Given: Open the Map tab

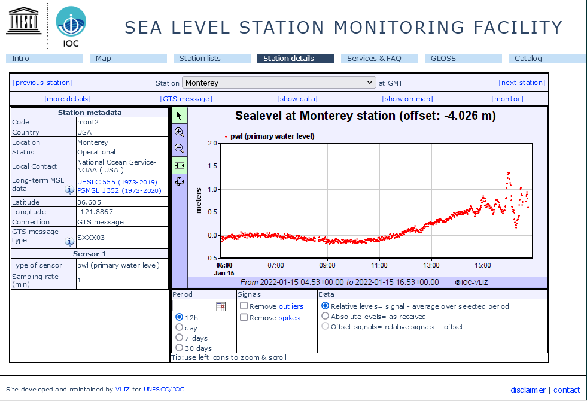Looking at the screenshot, I should pos(129,59).
